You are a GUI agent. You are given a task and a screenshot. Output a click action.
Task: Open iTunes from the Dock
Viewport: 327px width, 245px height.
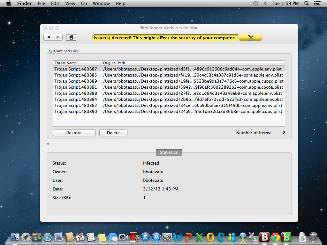[x=145, y=237]
